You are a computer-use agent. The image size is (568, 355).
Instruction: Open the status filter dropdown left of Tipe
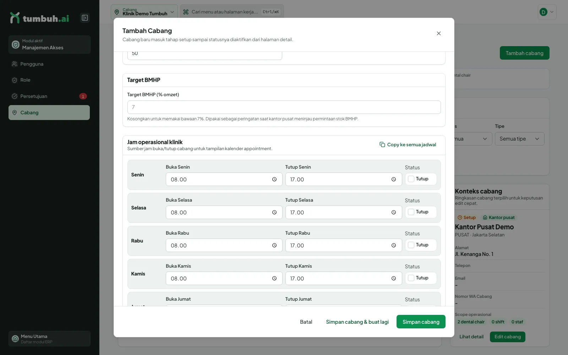[x=473, y=139]
